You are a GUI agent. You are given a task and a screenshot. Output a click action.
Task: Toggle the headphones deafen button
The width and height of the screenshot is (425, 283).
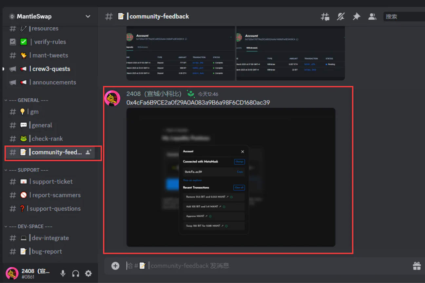[76, 274]
